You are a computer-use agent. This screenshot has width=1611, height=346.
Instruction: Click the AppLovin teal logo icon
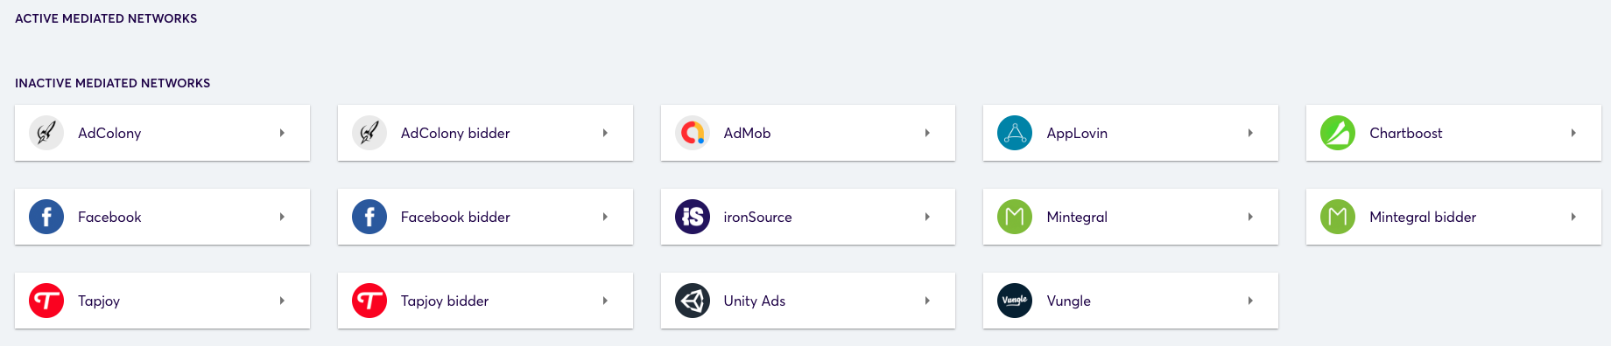point(1015,133)
